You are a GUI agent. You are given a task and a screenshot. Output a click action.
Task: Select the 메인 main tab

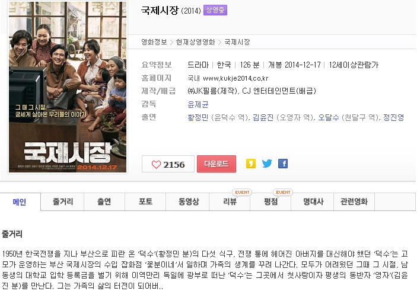click(x=20, y=202)
